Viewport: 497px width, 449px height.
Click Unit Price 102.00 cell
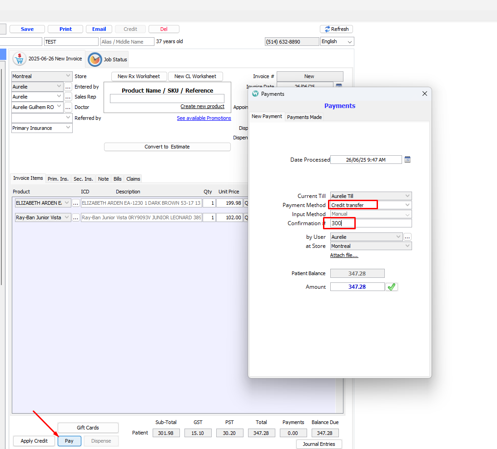click(x=229, y=217)
